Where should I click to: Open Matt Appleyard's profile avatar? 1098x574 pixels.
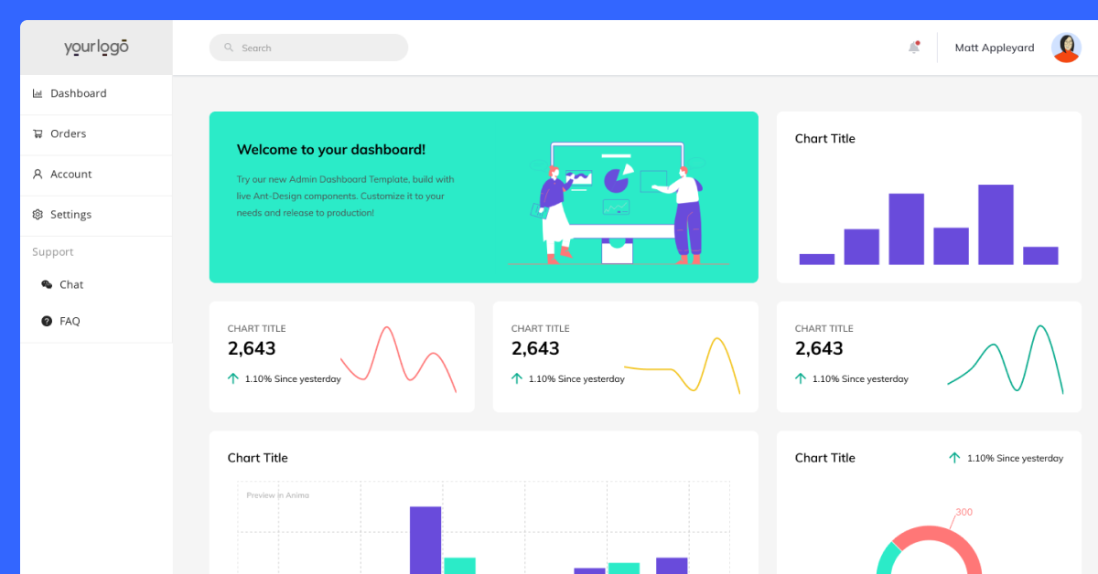pyautogui.click(x=1066, y=48)
